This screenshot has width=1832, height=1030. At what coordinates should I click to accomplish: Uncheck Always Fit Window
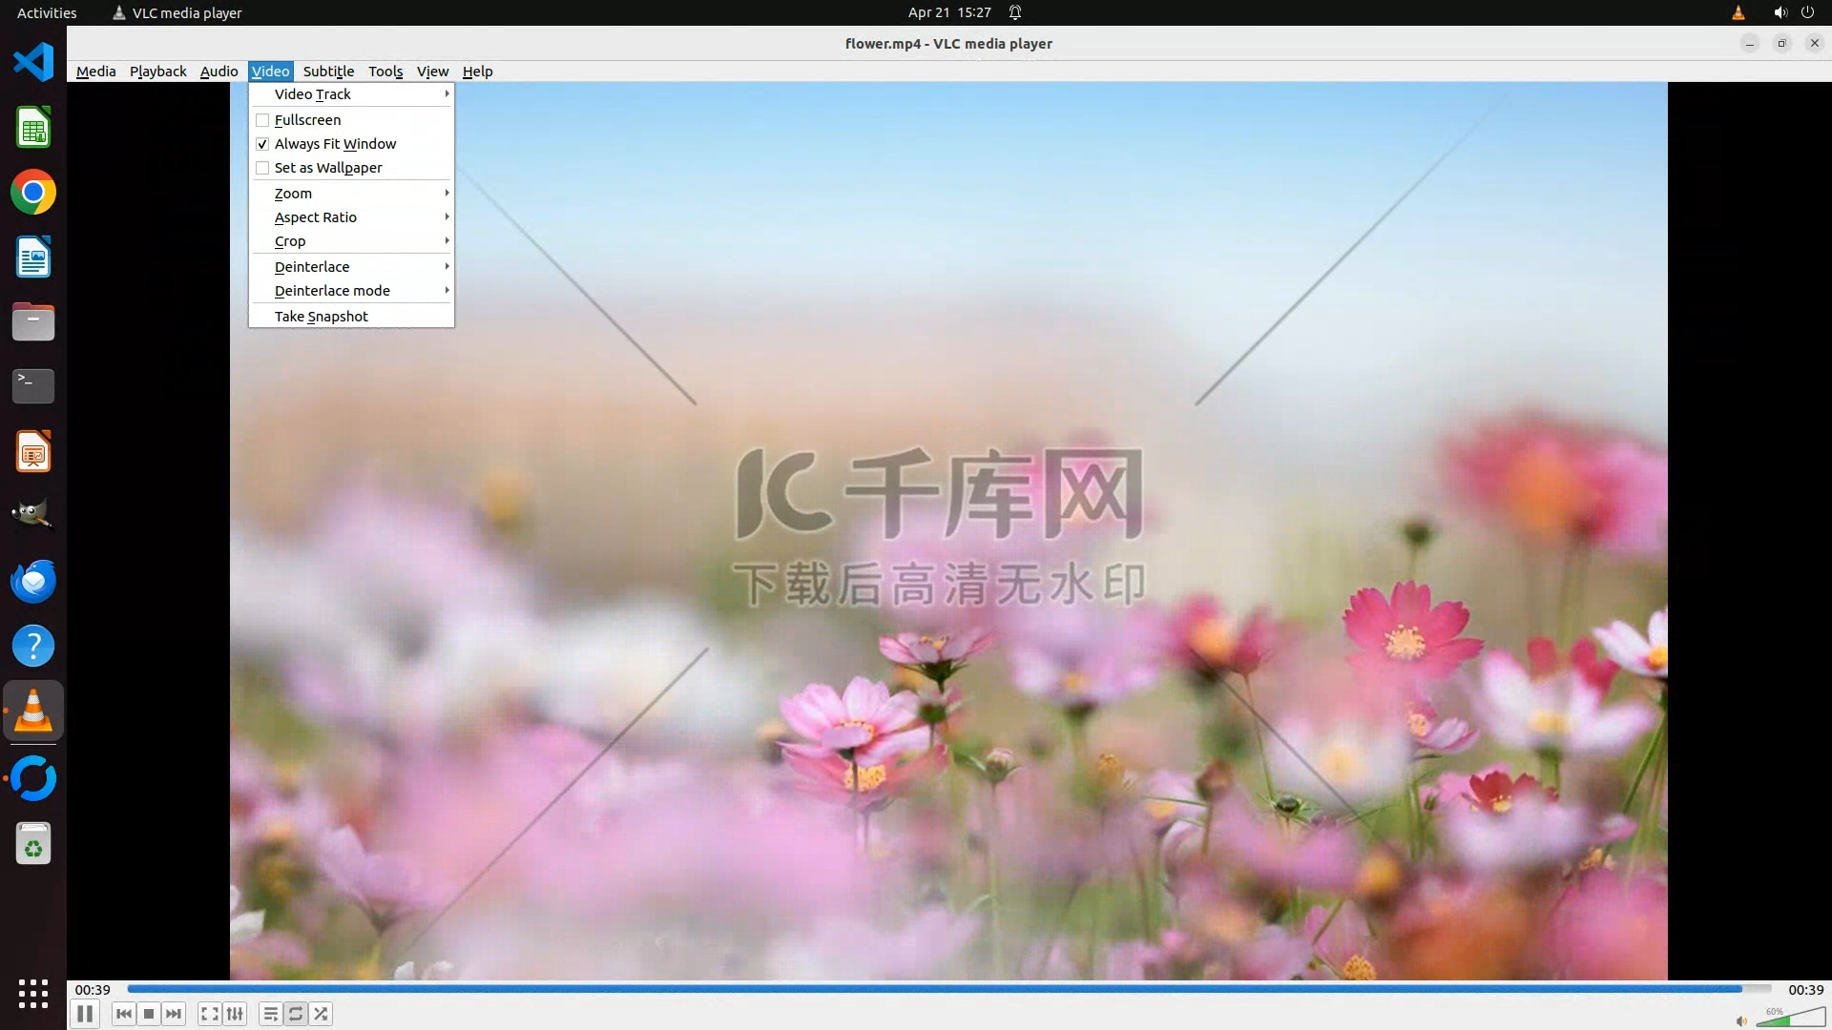(x=262, y=144)
